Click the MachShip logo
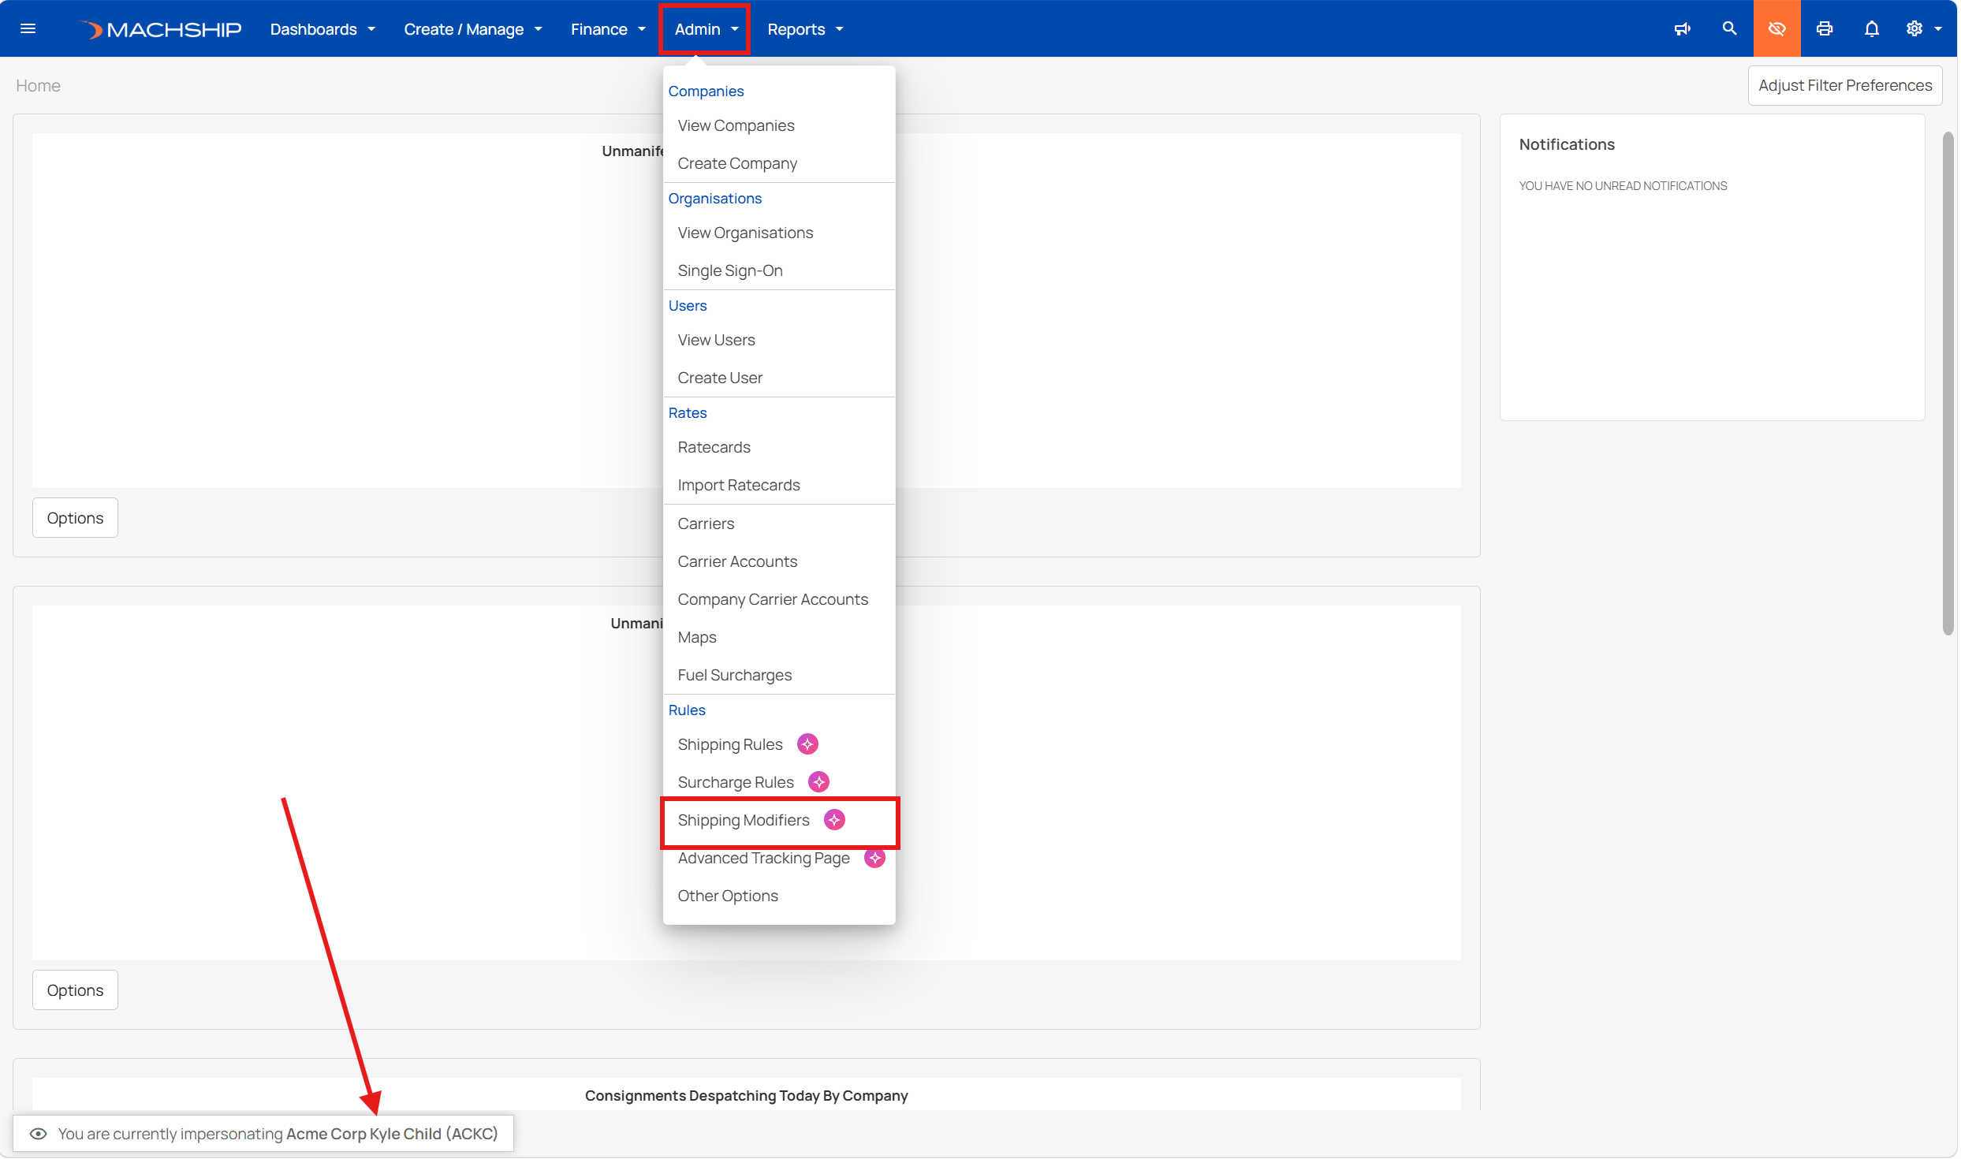This screenshot has width=1961, height=1159. 160,29
